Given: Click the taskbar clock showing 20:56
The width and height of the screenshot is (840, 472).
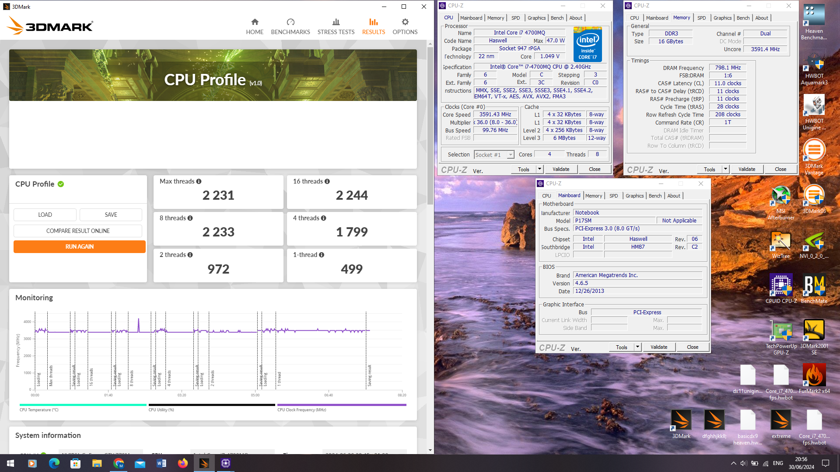Looking at the screenshot, I should click(x=801, y=463).
